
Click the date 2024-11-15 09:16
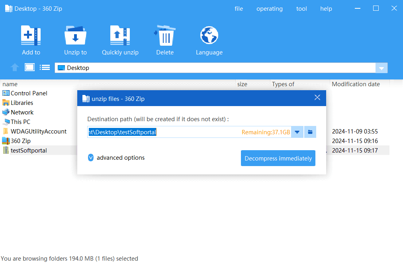click(355, 141)
